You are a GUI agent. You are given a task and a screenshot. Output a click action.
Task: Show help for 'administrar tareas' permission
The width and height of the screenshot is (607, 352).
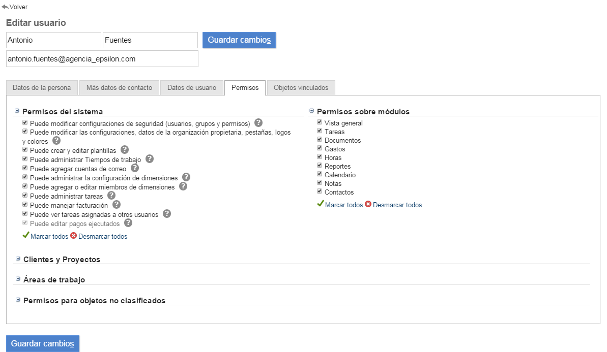111,196
